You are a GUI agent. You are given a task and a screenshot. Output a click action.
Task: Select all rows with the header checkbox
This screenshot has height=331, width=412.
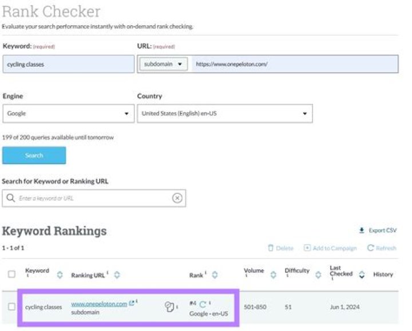click(12, 274)
